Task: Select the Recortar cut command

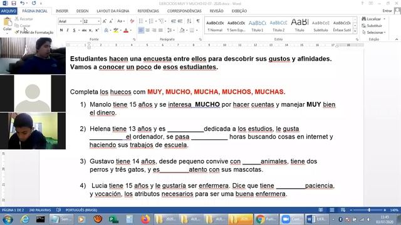Action: (x=24, y=19)
